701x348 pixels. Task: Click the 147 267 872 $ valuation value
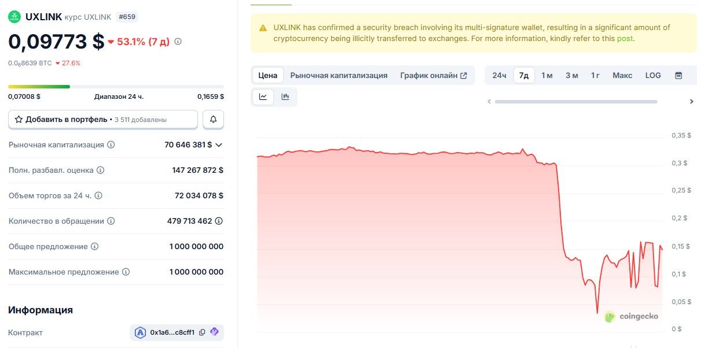pos(198,171)
